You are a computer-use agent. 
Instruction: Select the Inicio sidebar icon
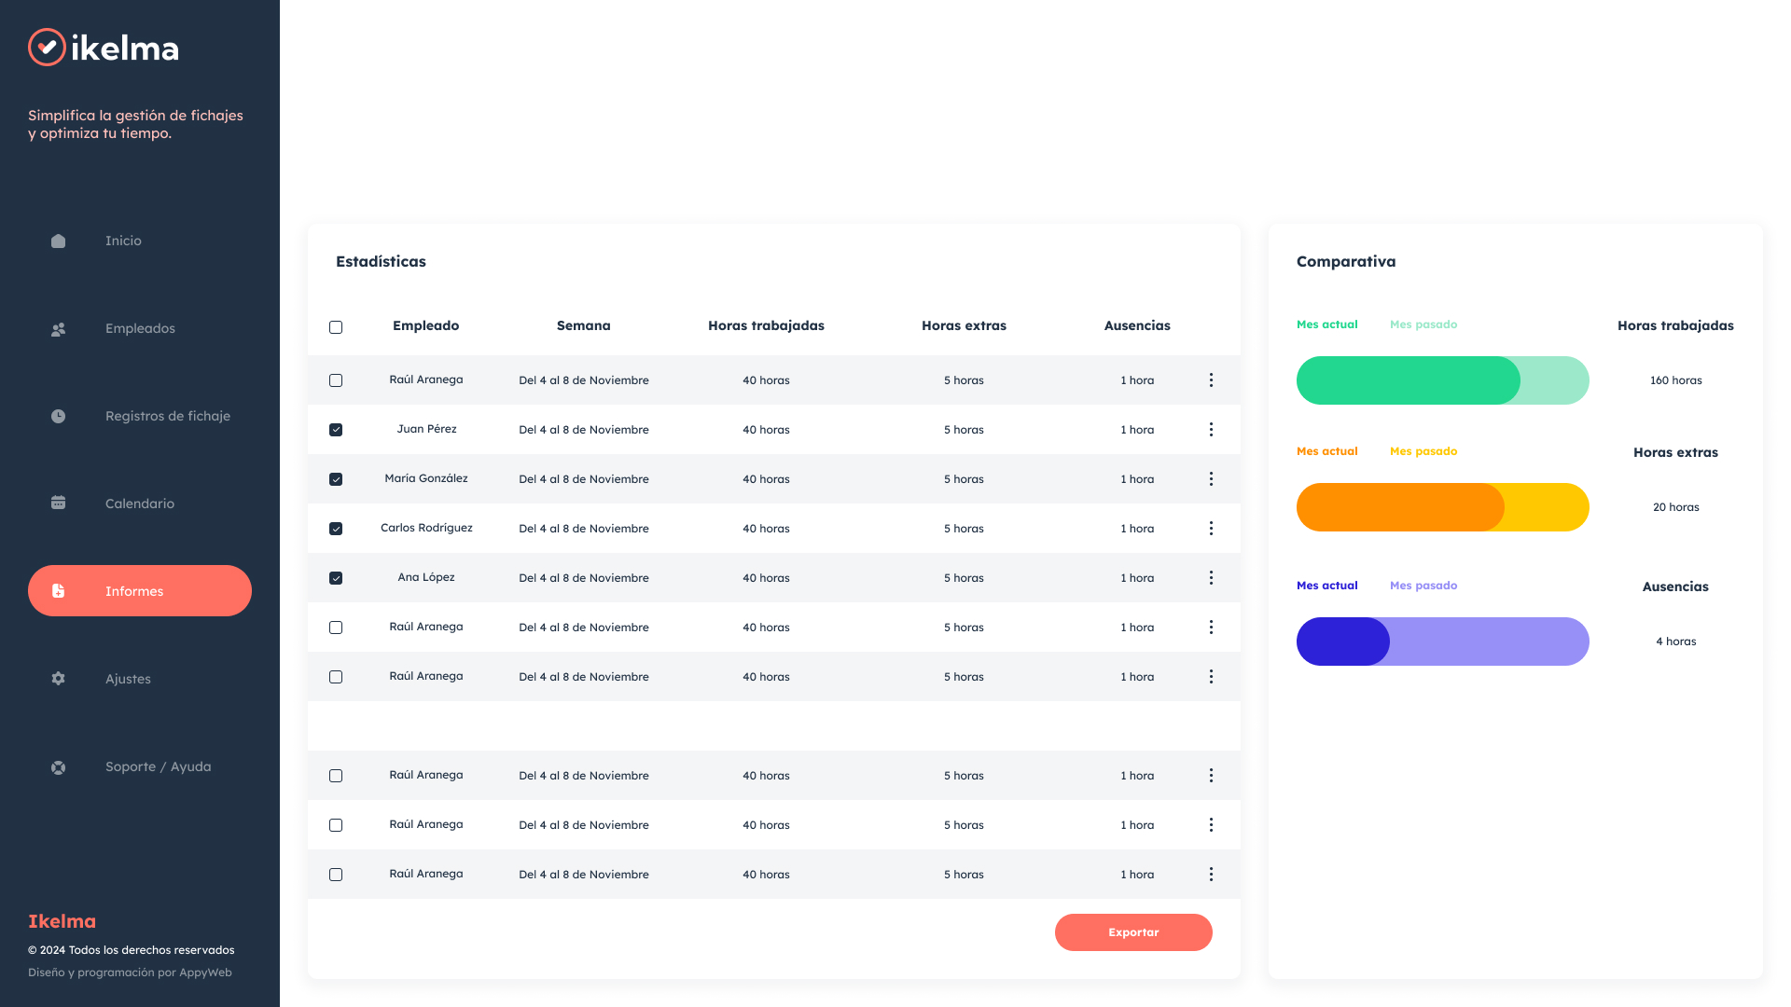click(58, 241)
